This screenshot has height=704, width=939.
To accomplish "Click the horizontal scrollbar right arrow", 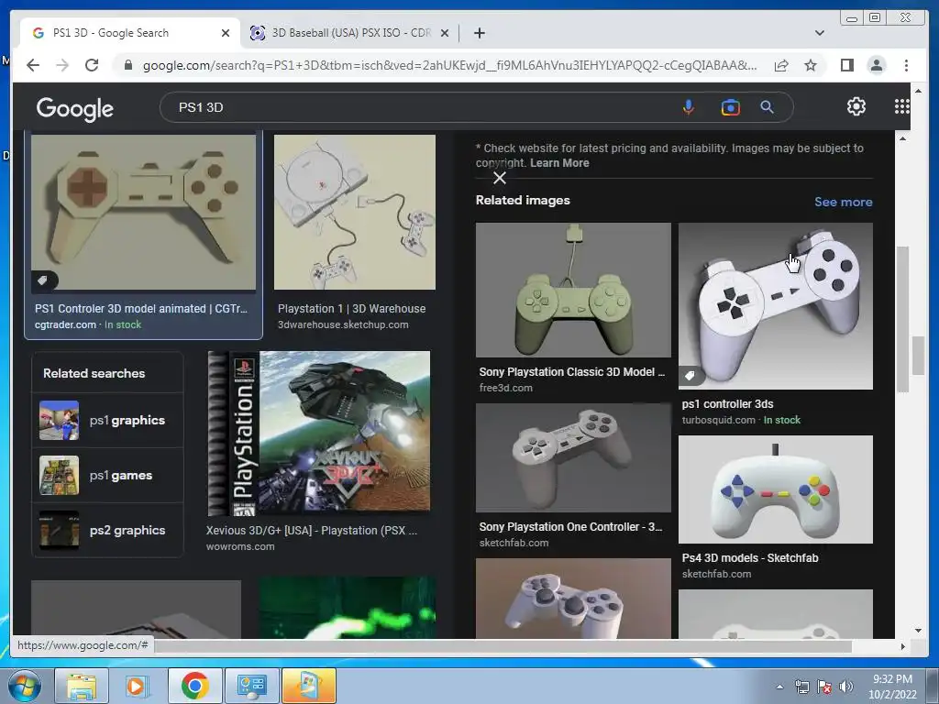I will coord(902,646).
